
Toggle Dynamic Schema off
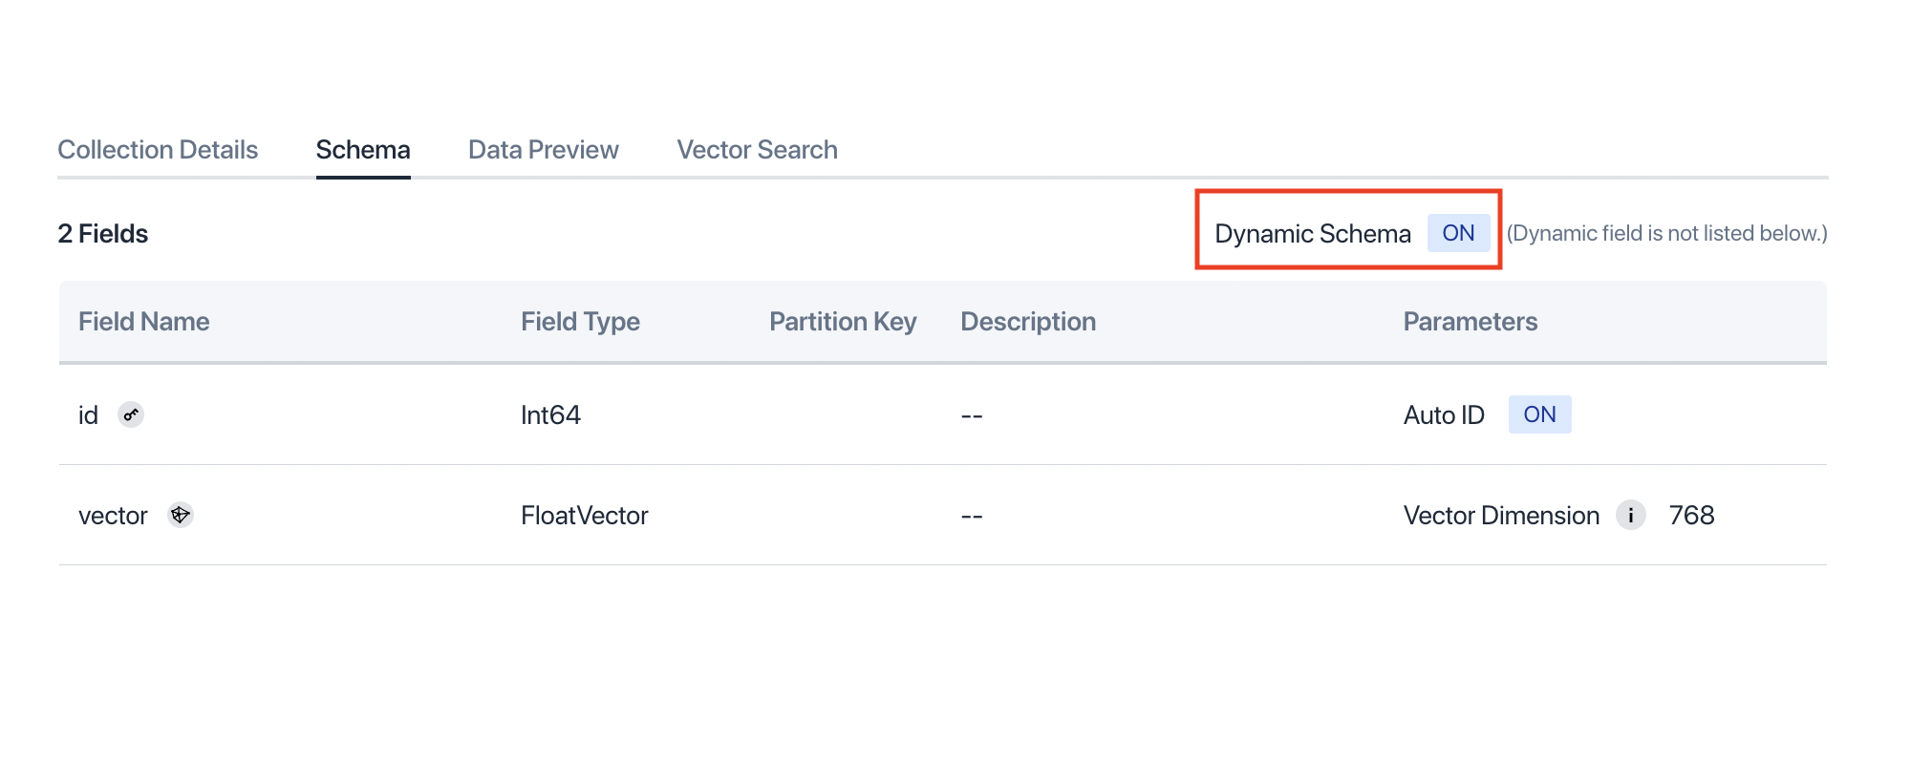click(1456, 232)
